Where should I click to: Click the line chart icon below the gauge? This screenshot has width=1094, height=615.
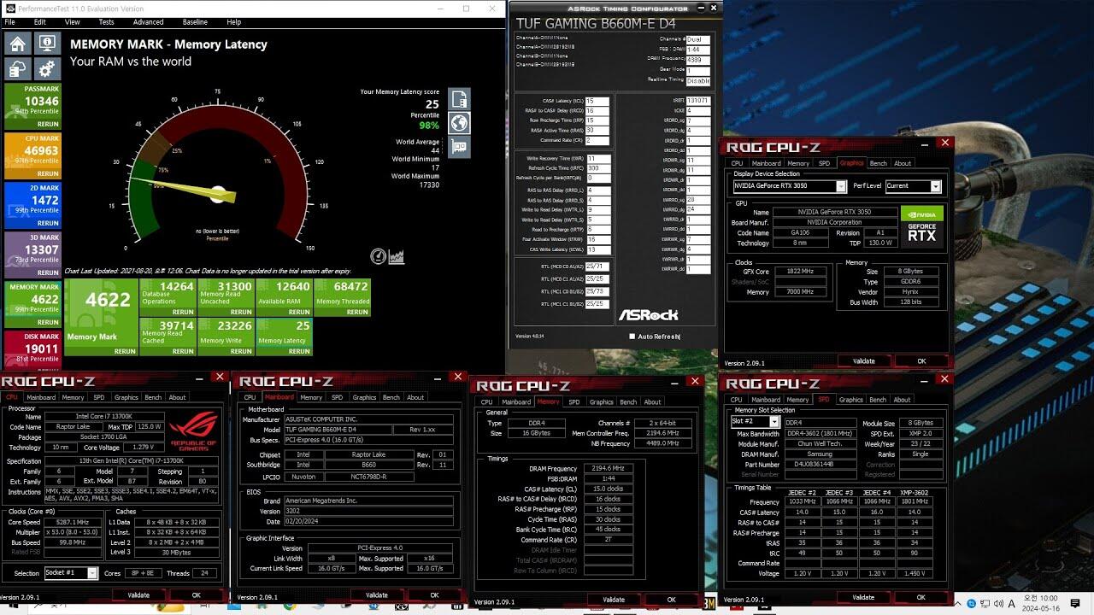click(x=396, y=256)
